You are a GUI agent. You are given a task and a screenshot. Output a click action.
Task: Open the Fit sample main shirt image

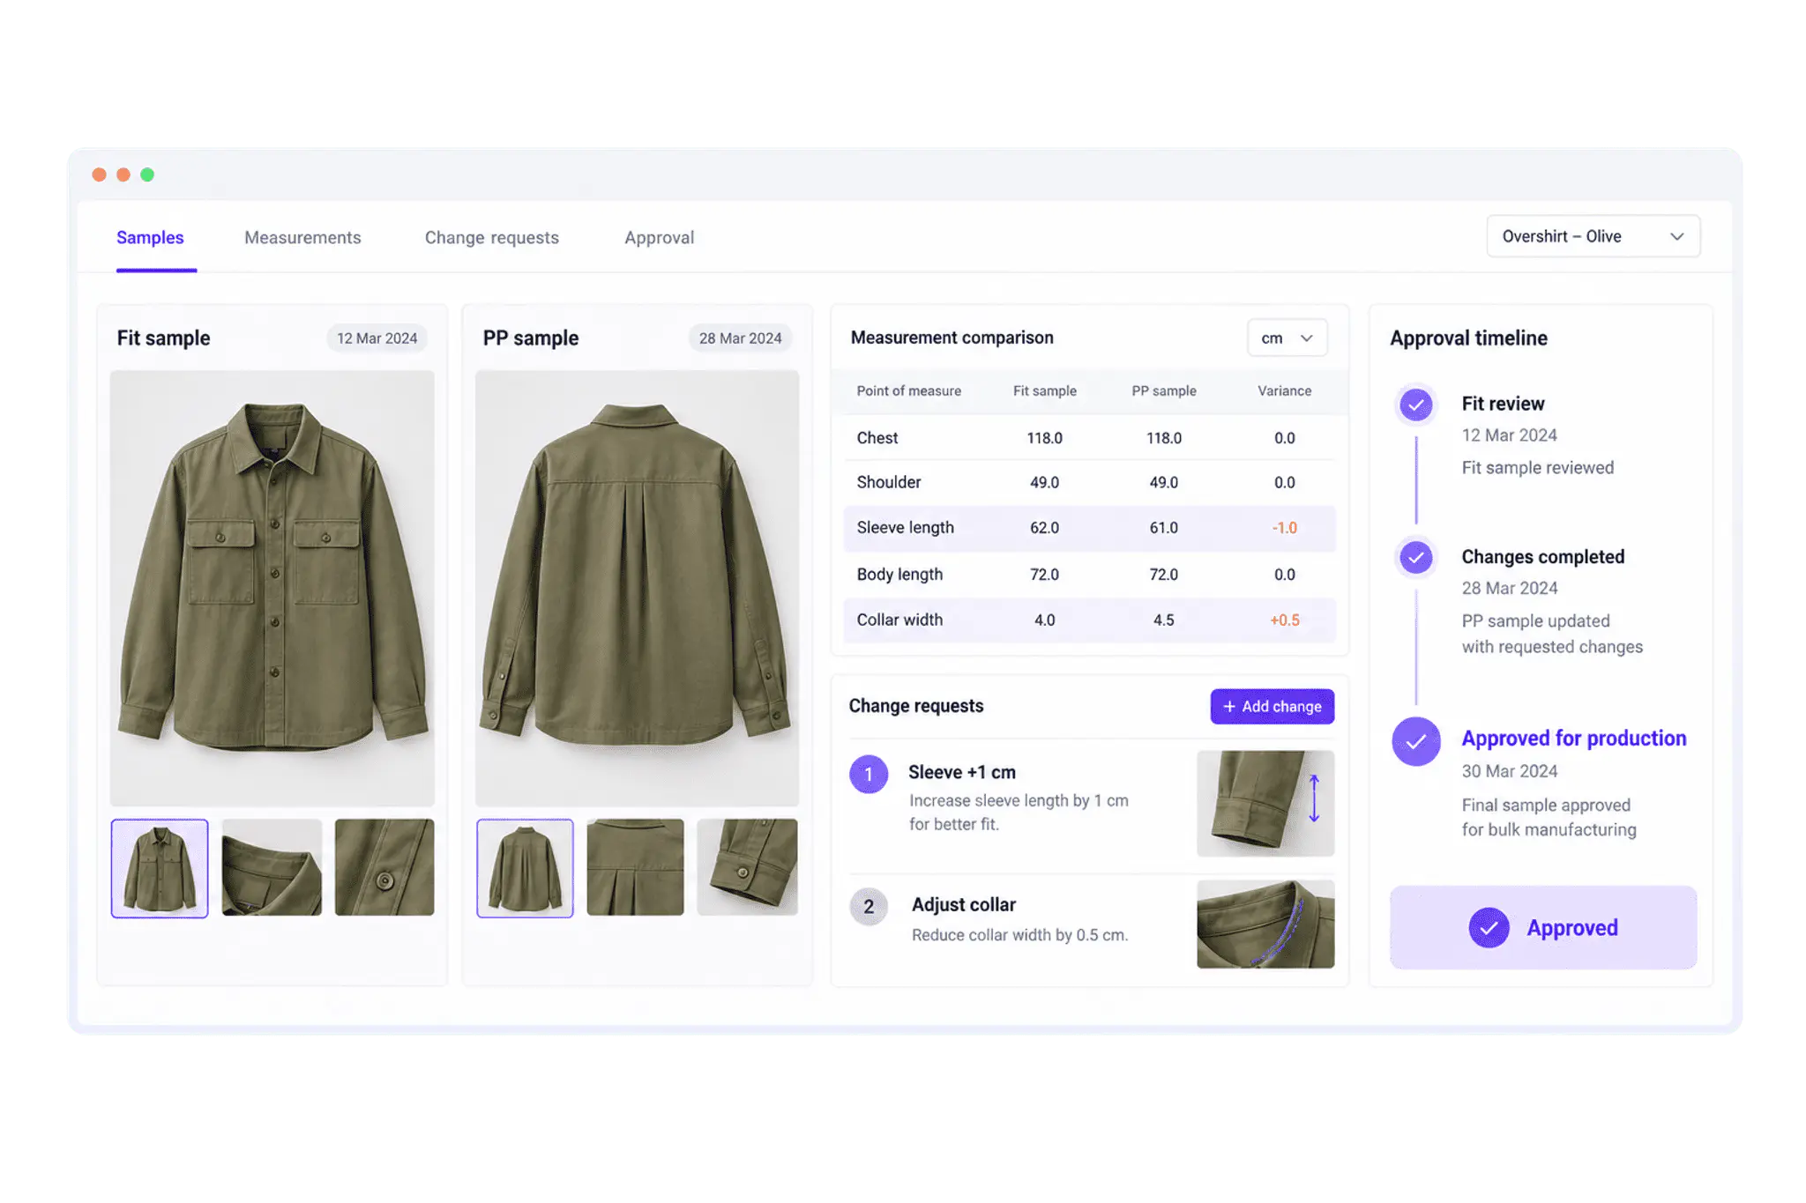[272, 589]
